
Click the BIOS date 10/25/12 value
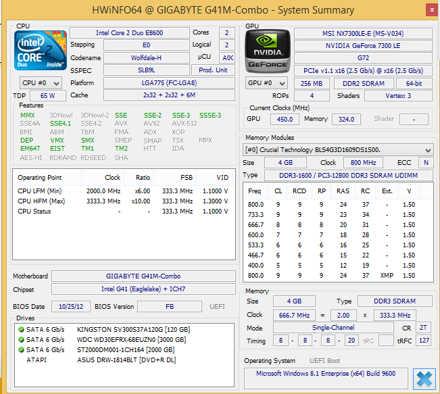[71, 307]
